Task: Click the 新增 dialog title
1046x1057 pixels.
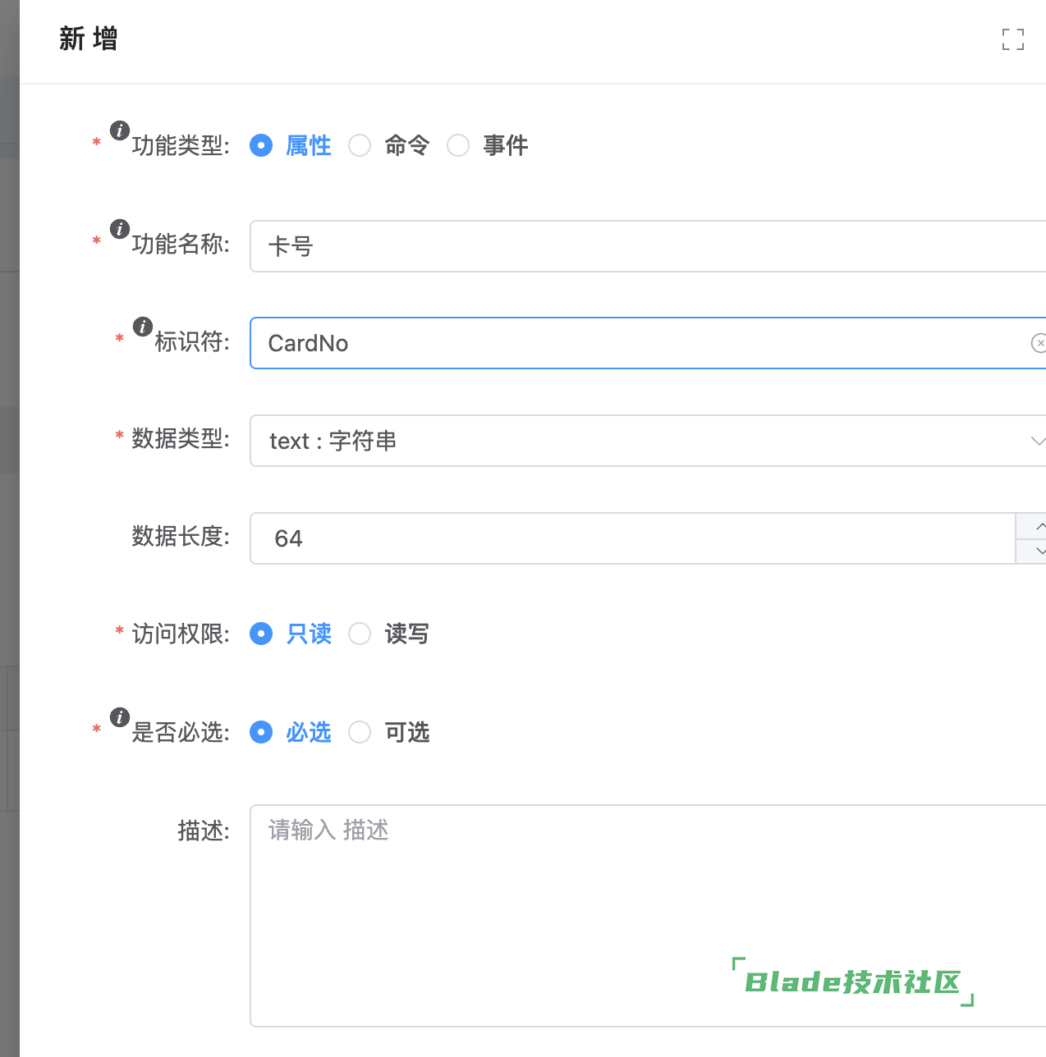Action: tap(89, 39)
